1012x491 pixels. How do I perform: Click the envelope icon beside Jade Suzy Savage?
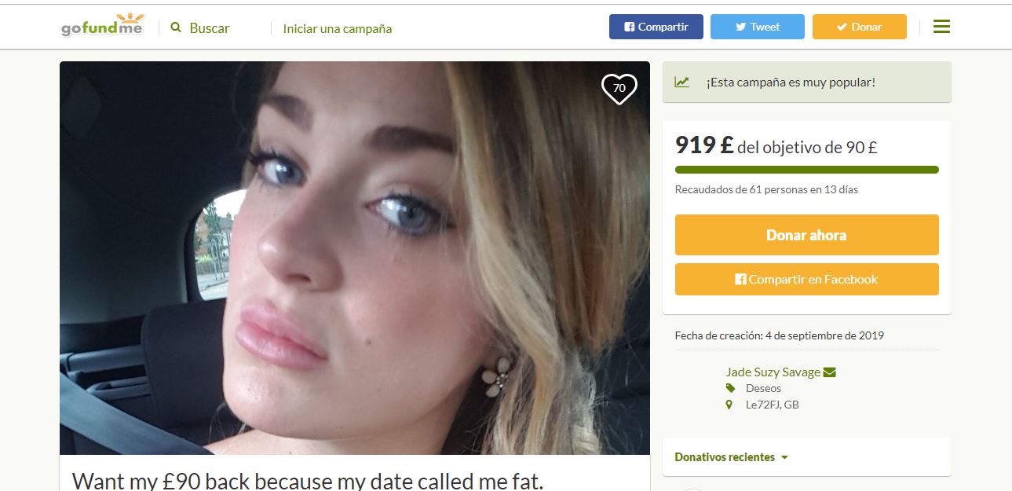pos(830,372)
